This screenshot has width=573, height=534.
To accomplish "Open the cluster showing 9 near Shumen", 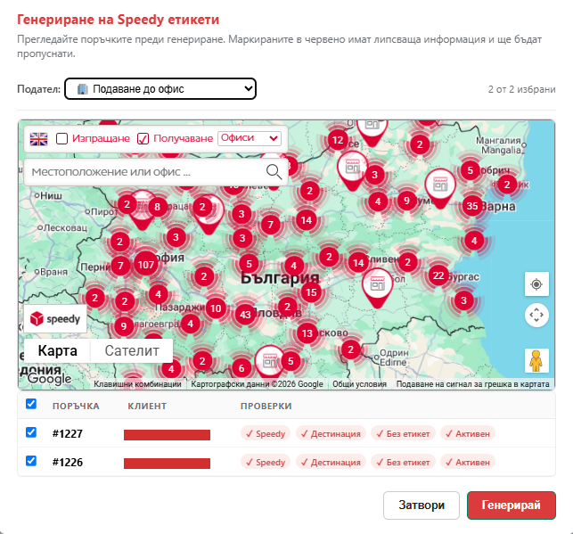I will 406,201.
